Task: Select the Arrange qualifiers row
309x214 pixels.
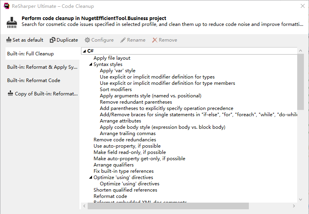Action: (x=114, y=165)
